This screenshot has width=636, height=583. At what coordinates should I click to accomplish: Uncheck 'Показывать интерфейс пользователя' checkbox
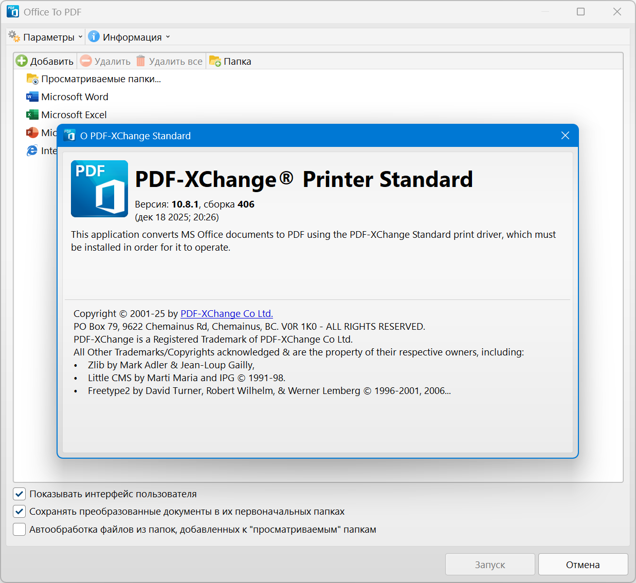pyautogui.click(x=20, y=494)
